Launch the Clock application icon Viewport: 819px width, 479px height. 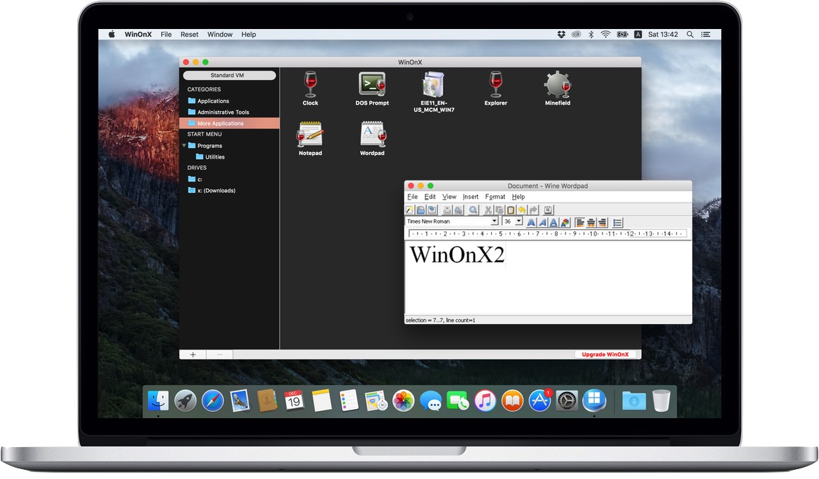point(310,84)
